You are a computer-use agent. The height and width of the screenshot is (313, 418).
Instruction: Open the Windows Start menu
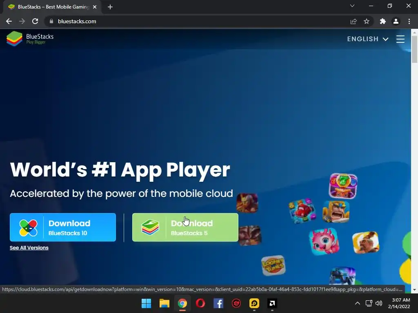(x=147, y=303)
